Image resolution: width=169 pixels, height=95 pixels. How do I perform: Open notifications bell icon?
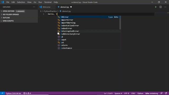[166, 93]
